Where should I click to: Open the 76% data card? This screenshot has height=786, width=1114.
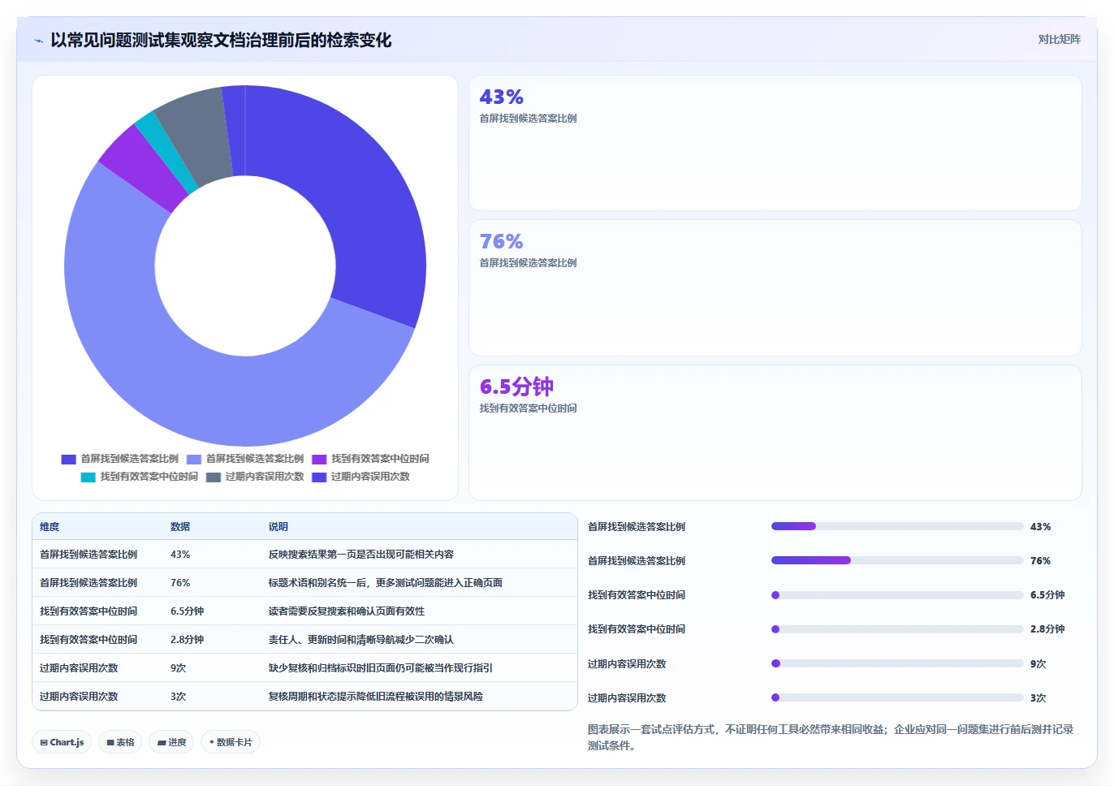[x=775, y=287]
